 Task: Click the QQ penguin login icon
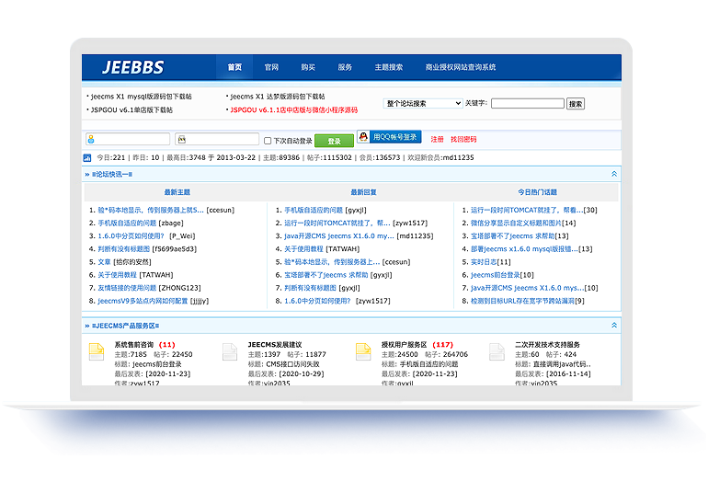363,137
